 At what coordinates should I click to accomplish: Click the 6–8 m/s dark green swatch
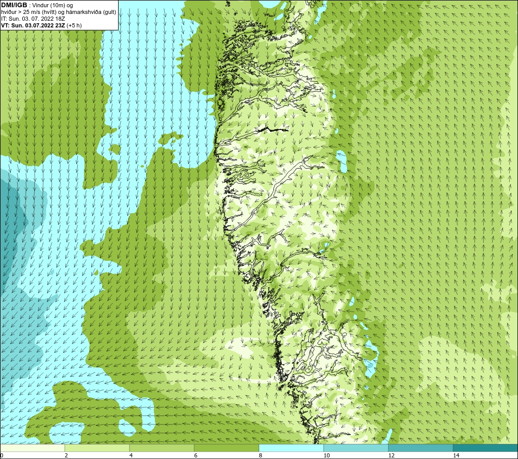tap(227, 448)
